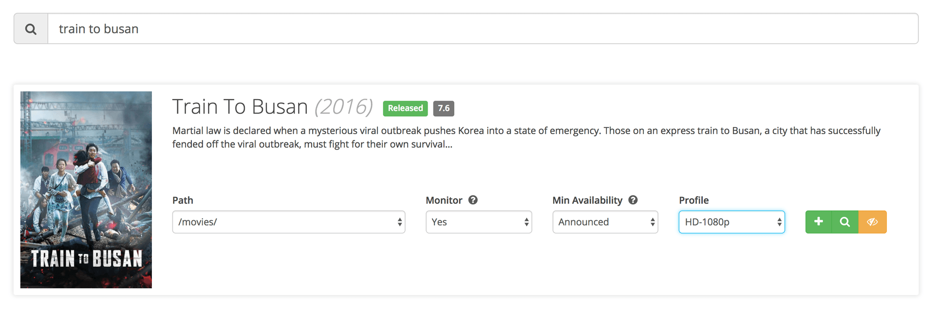The width and height of the screenshot is (935, 312).
Task: Click the 7.6 rating badge
Action: pos(443,108)
